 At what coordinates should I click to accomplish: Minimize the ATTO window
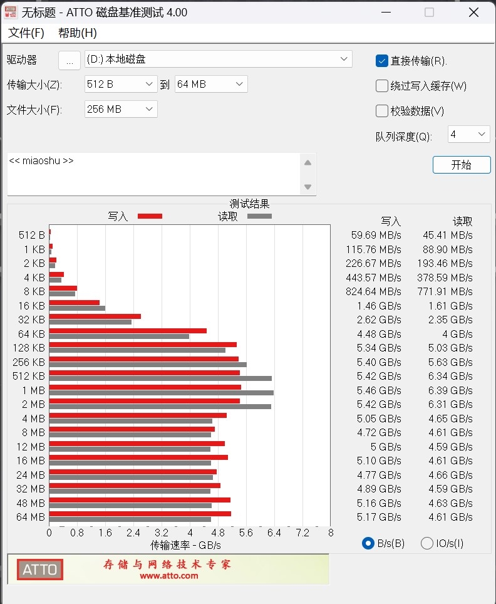[x=386, y=13]
